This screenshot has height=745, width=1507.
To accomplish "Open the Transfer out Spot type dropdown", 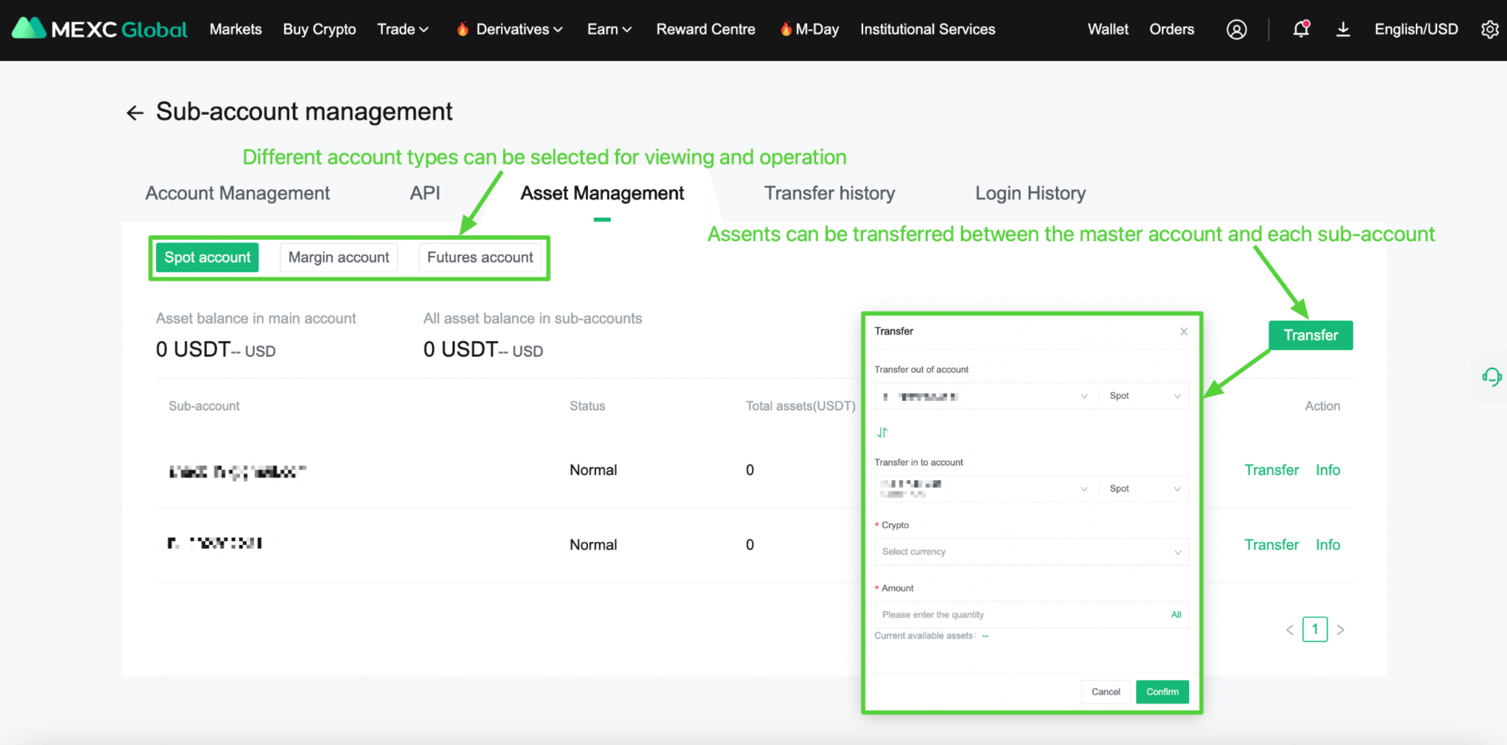I will point(1144,396).
